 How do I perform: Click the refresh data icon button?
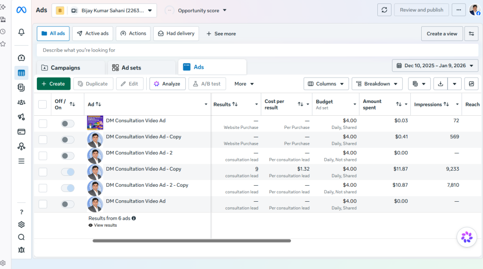click(384, 10)
